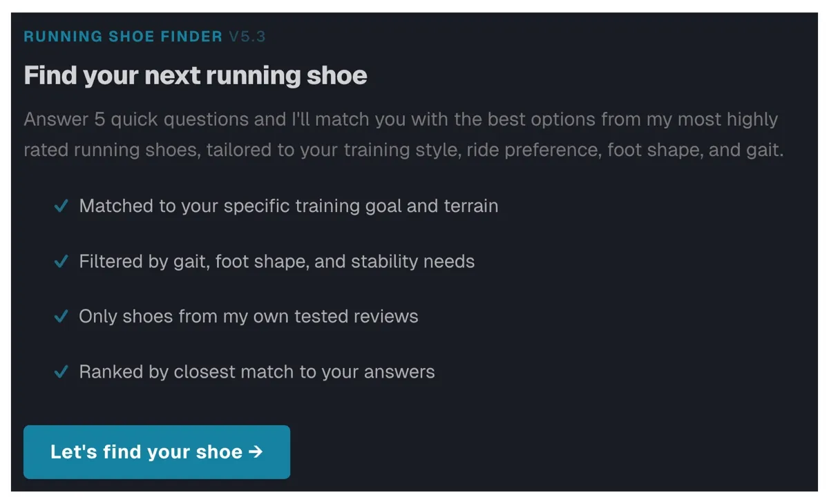Click the "Find your next running shoe" heading
Image resolution: width=829 pixels, height=504 pixels.
click(196, 75)
